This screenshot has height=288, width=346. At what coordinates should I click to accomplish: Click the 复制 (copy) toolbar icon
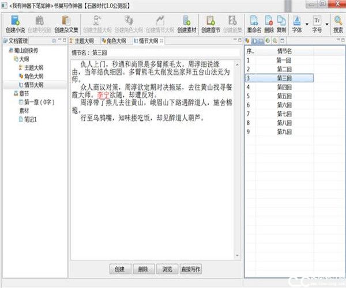click(281, 21)
